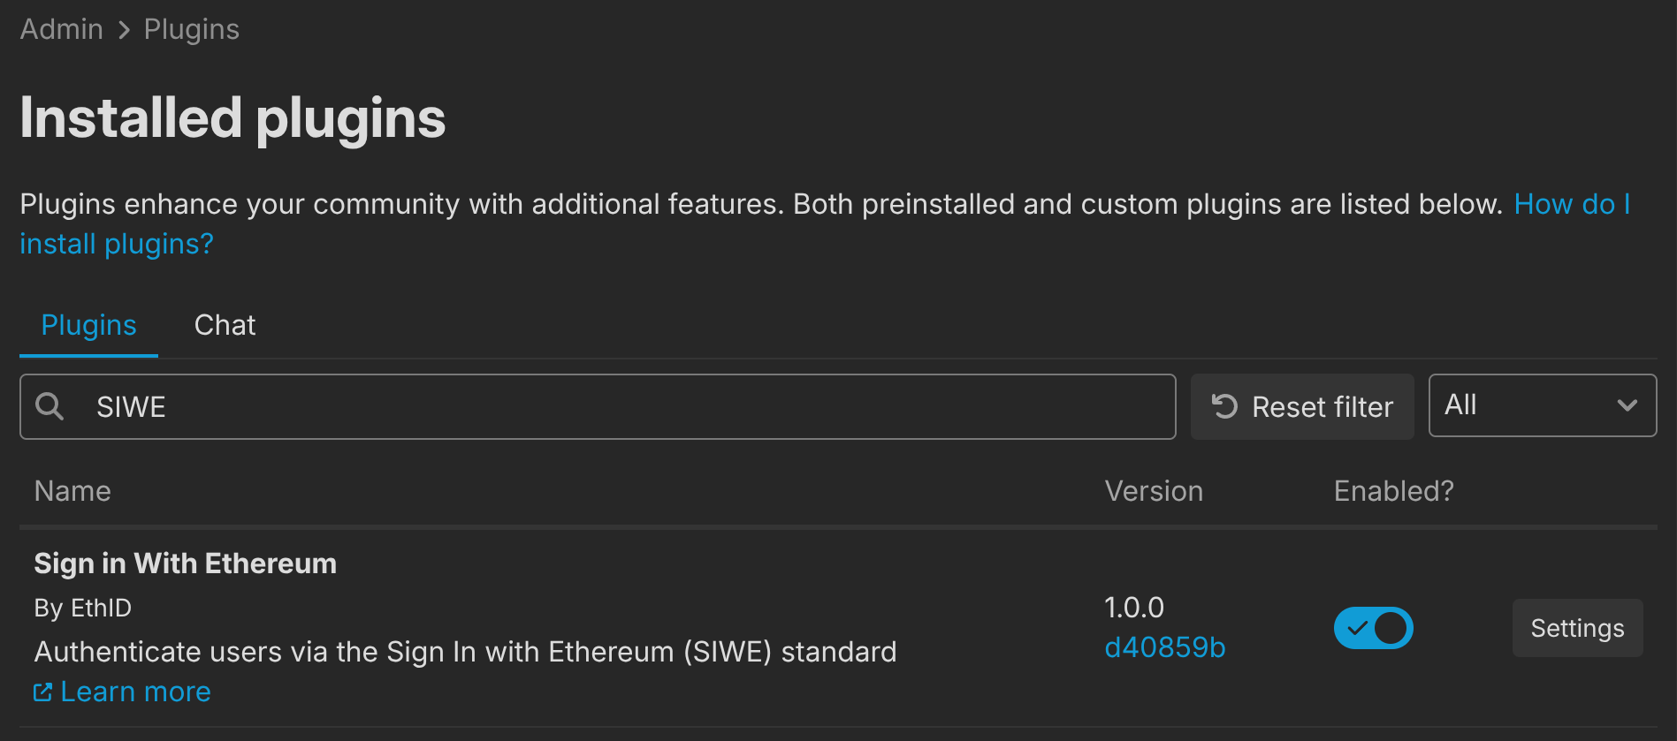This screenshot has height=741, width=1677.
Task: Click the external link icon beside Learn more
Action: point(42,692)
